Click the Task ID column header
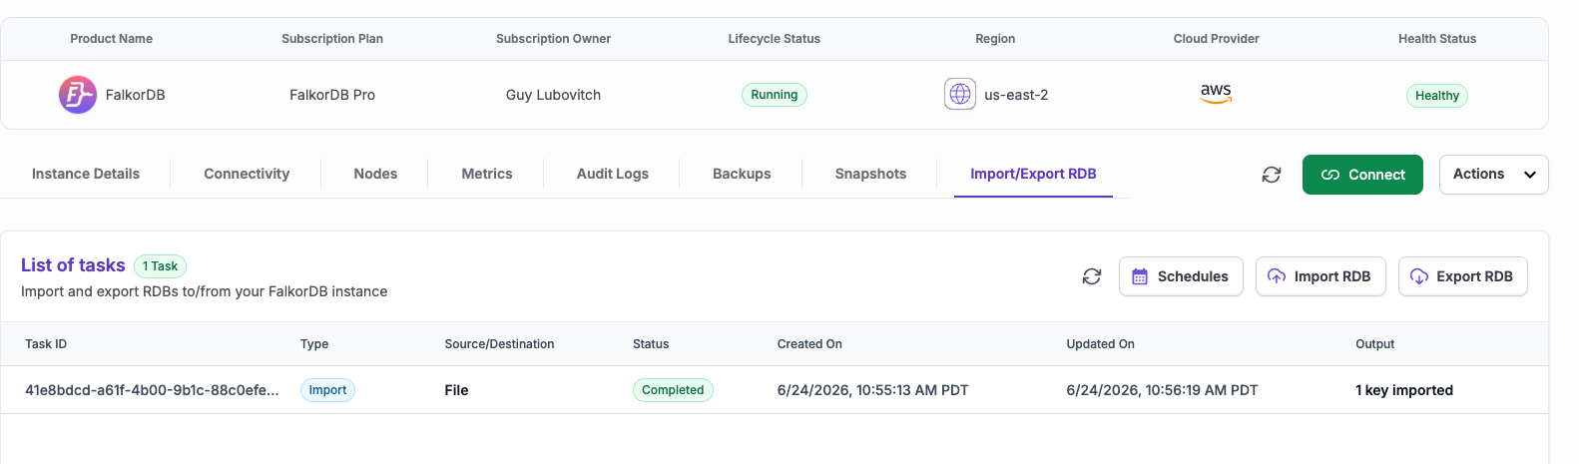Screen dimensions: 1579x464 [46, 344]
